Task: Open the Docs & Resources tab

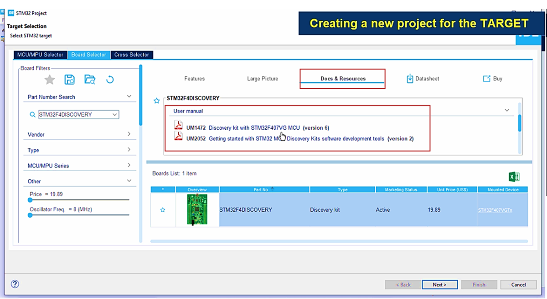Action: (343, 79)
